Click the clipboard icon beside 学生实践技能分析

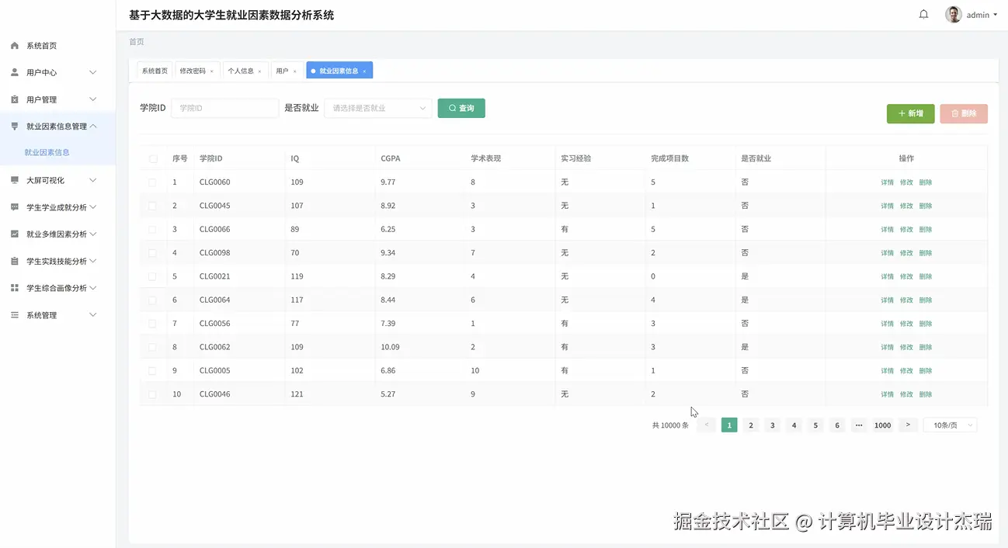tap(14, 262)
